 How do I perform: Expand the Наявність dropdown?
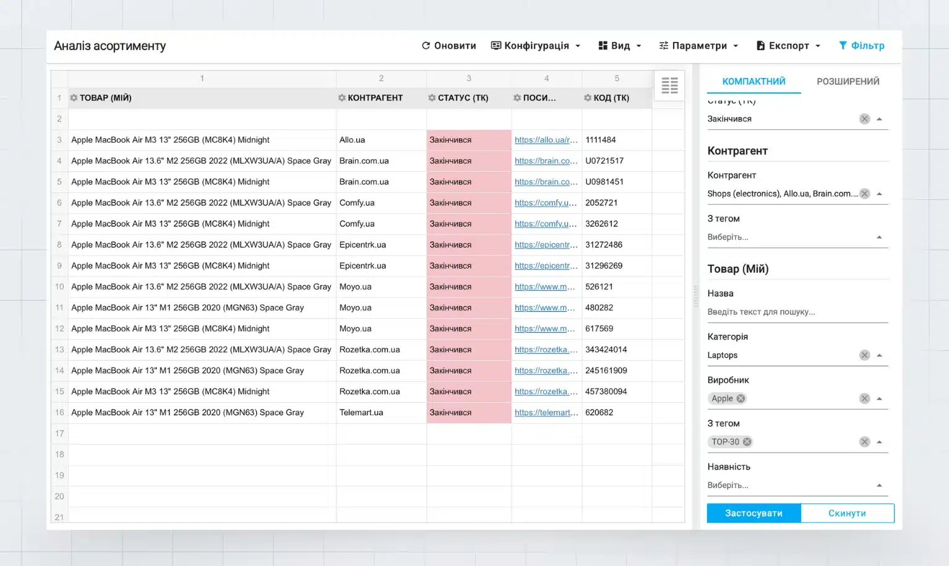(x=879, y=485)
